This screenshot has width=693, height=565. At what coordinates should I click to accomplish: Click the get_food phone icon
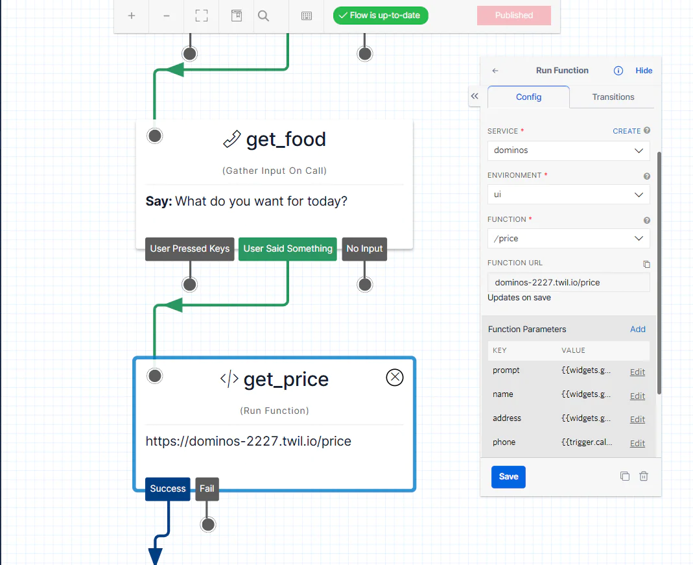(231, 139)
